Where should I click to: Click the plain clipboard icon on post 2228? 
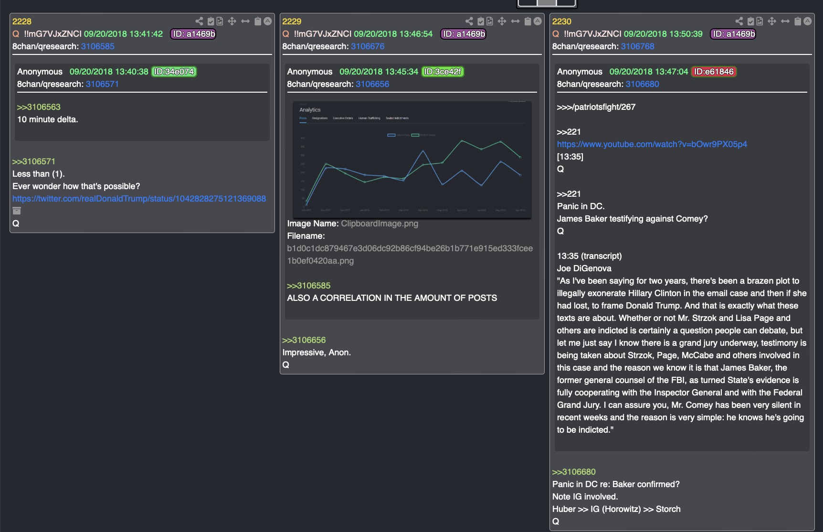point(258,21)
